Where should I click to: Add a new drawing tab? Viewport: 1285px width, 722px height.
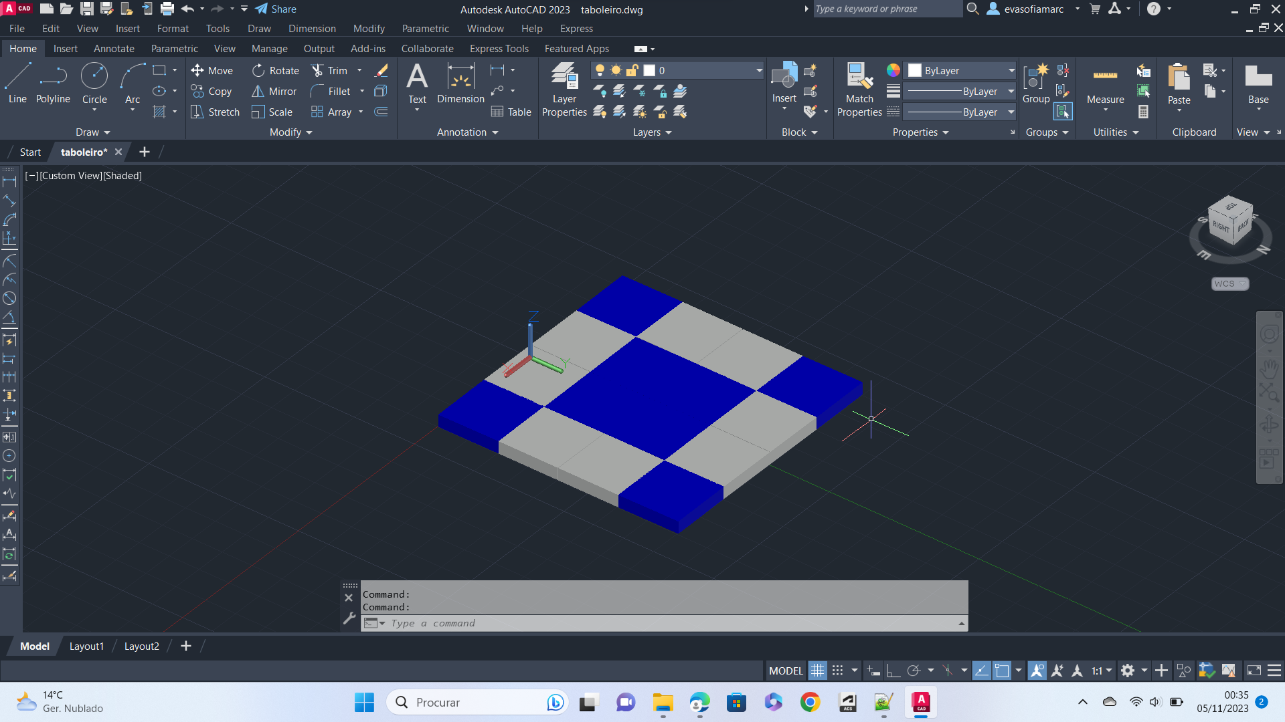pyautogui.click(x=144, y=152)
